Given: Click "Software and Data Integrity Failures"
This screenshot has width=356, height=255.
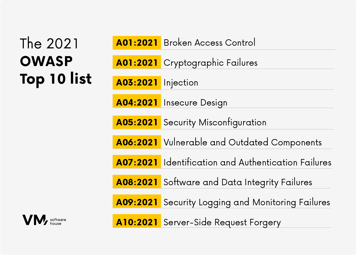Looking at the screenshot, I should 238,182.
